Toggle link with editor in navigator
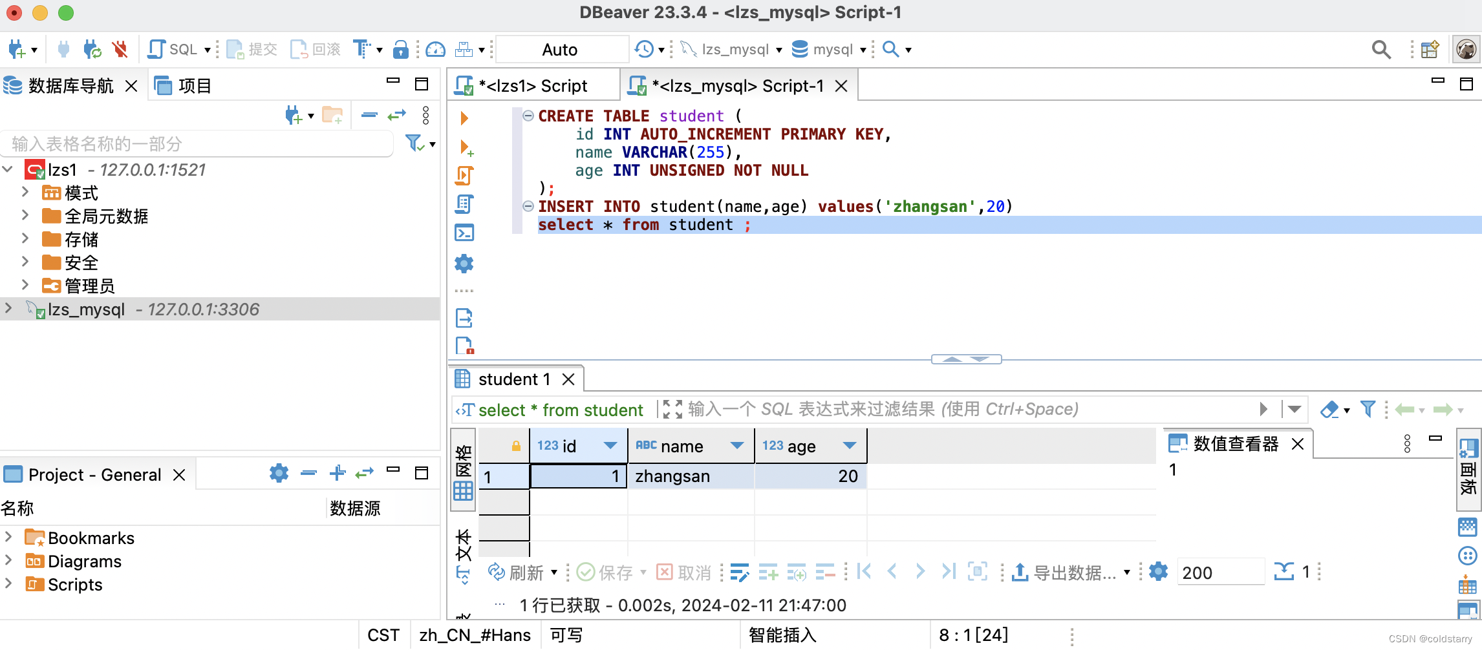The width and height of the screenshot is (1482, 650). (x=396, y=115)
